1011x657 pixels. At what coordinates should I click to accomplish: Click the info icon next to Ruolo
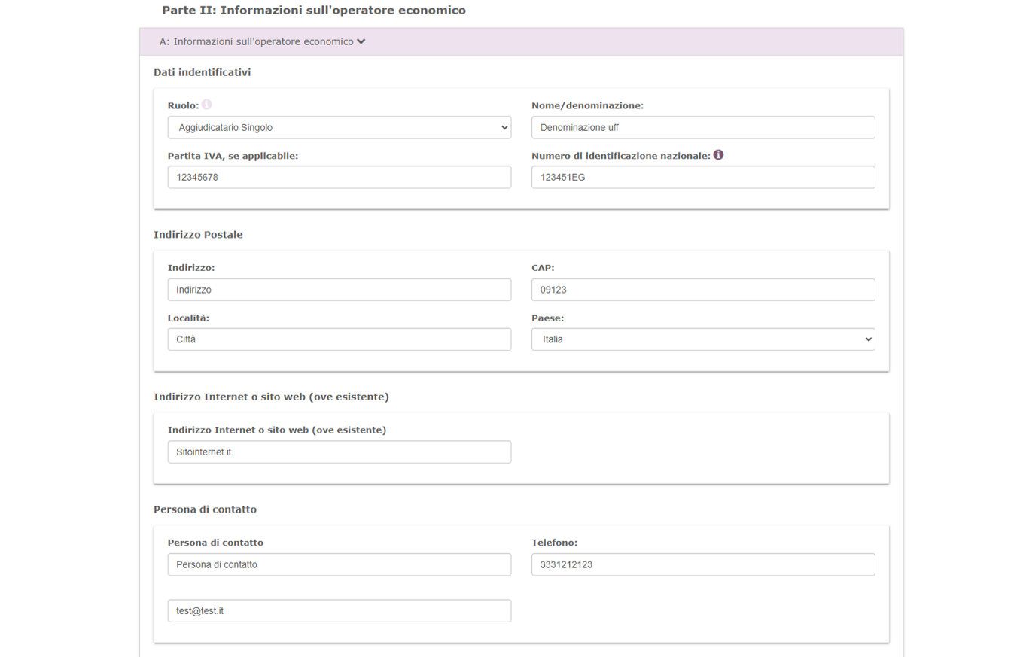(x=207, y=105)
